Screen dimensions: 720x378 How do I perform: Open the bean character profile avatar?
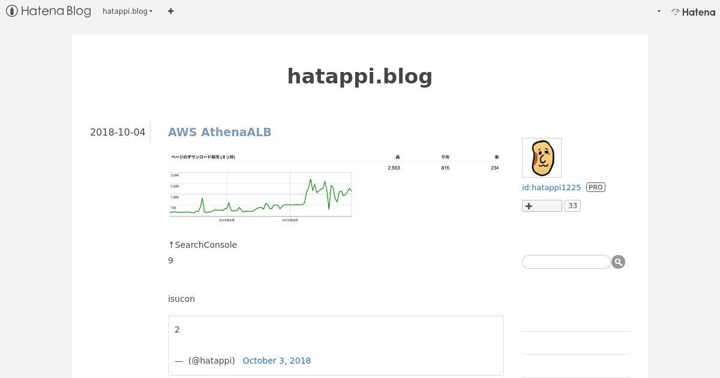click(x=542, y=158)
